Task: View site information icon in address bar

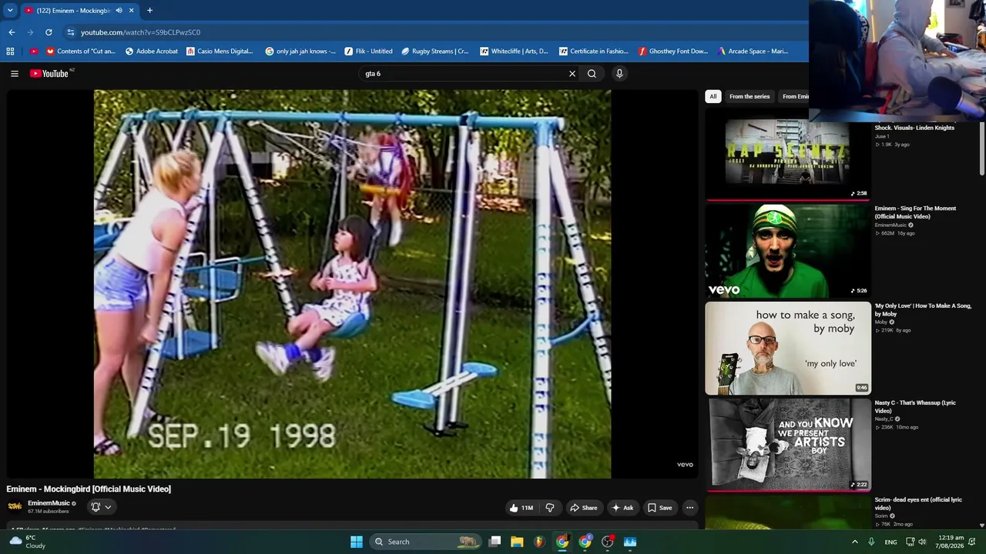Action: tap(71, 32)
